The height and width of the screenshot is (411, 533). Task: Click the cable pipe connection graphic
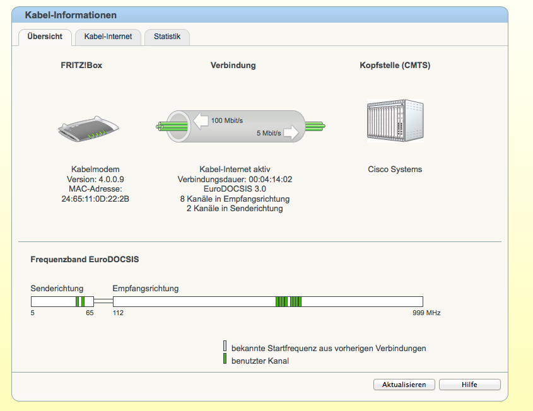click(x=240, y=126)
